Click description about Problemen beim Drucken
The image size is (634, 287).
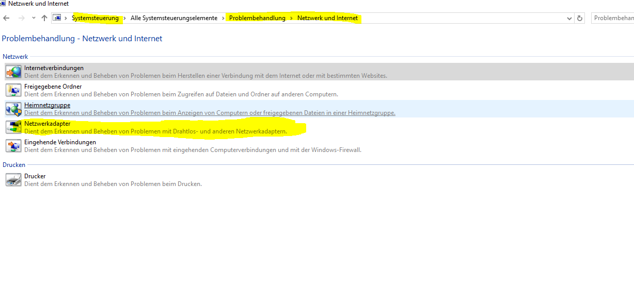[x=113, y=184]
